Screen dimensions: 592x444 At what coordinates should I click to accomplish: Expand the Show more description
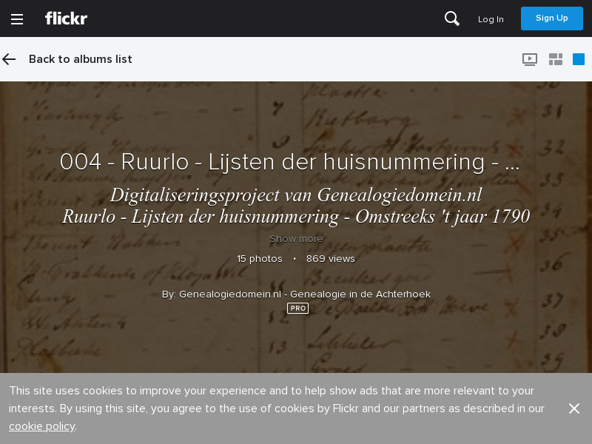296,238
